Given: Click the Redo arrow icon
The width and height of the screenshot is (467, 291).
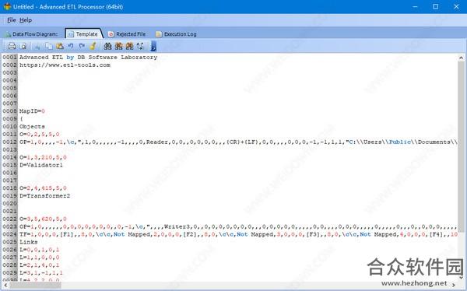Looking at the screenshot, I should [82, 46].
